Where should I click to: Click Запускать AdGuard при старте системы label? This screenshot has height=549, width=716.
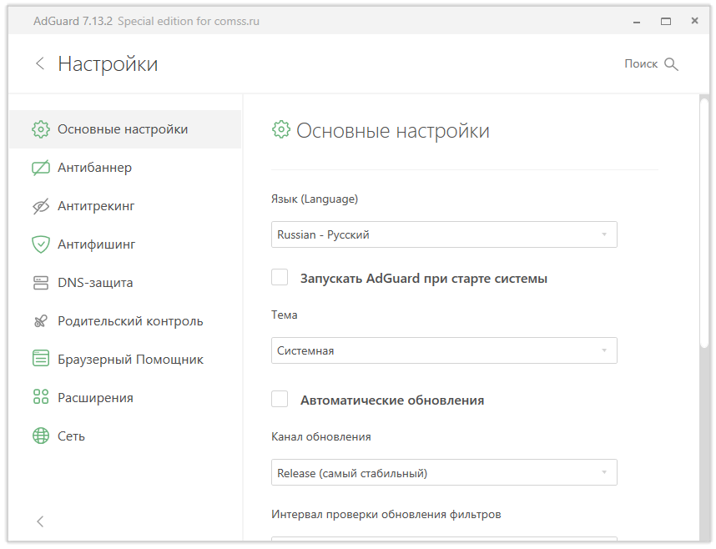[424, 279]
